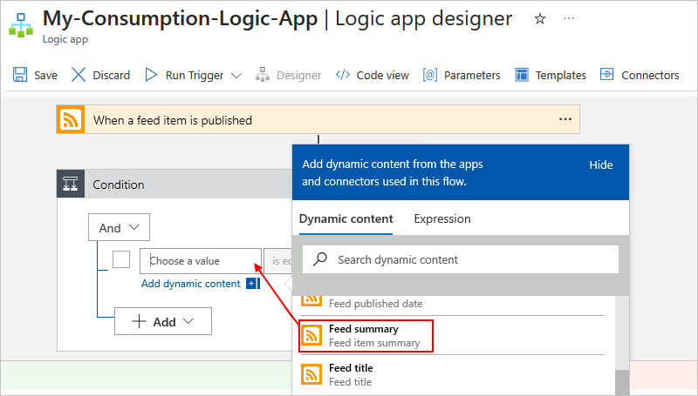The image size is (698, 396).
Task: Switch to the Expression tab
Action: 441,219
